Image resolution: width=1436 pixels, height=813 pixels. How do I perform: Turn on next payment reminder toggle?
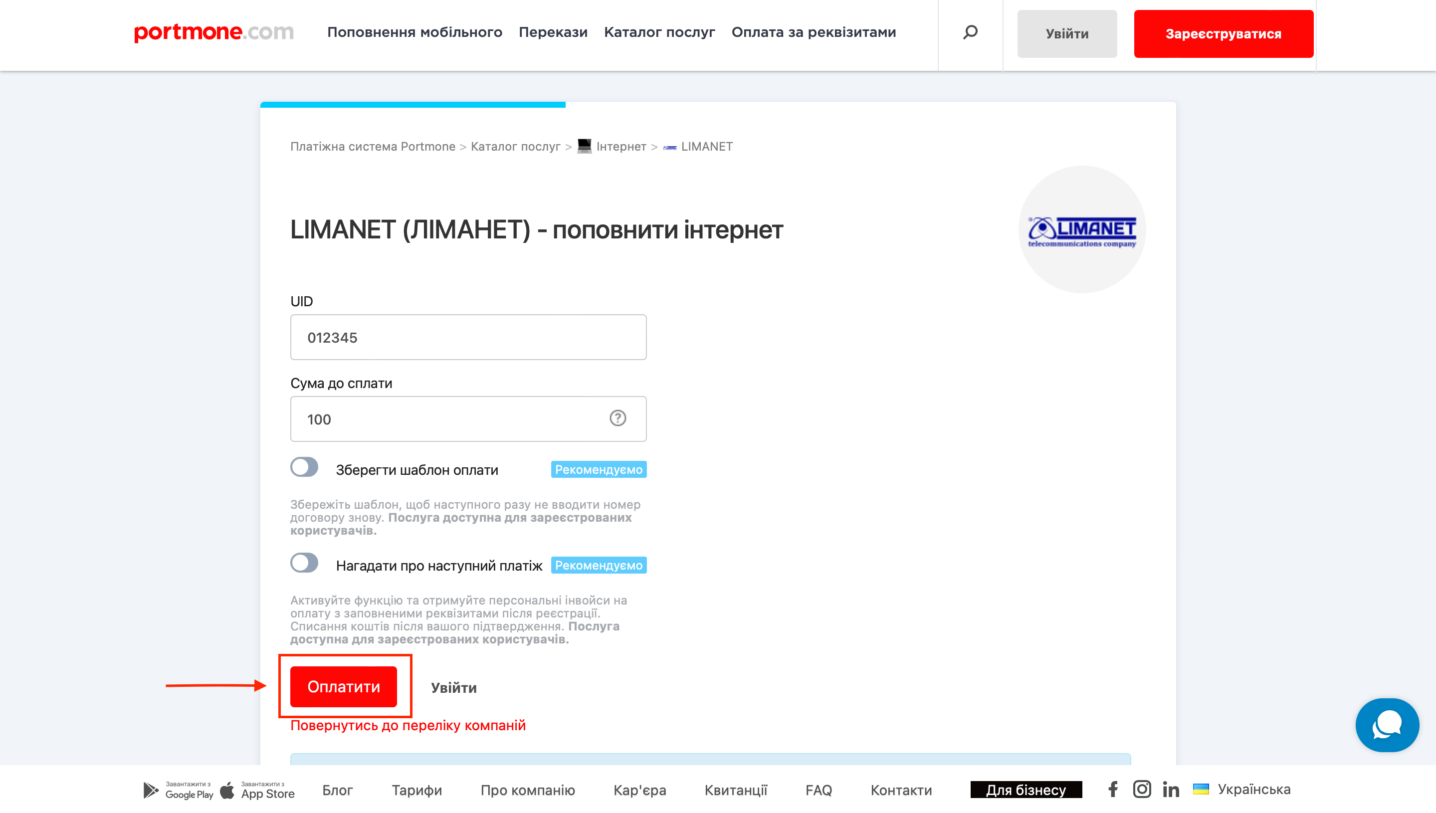[x=304, y=563]
